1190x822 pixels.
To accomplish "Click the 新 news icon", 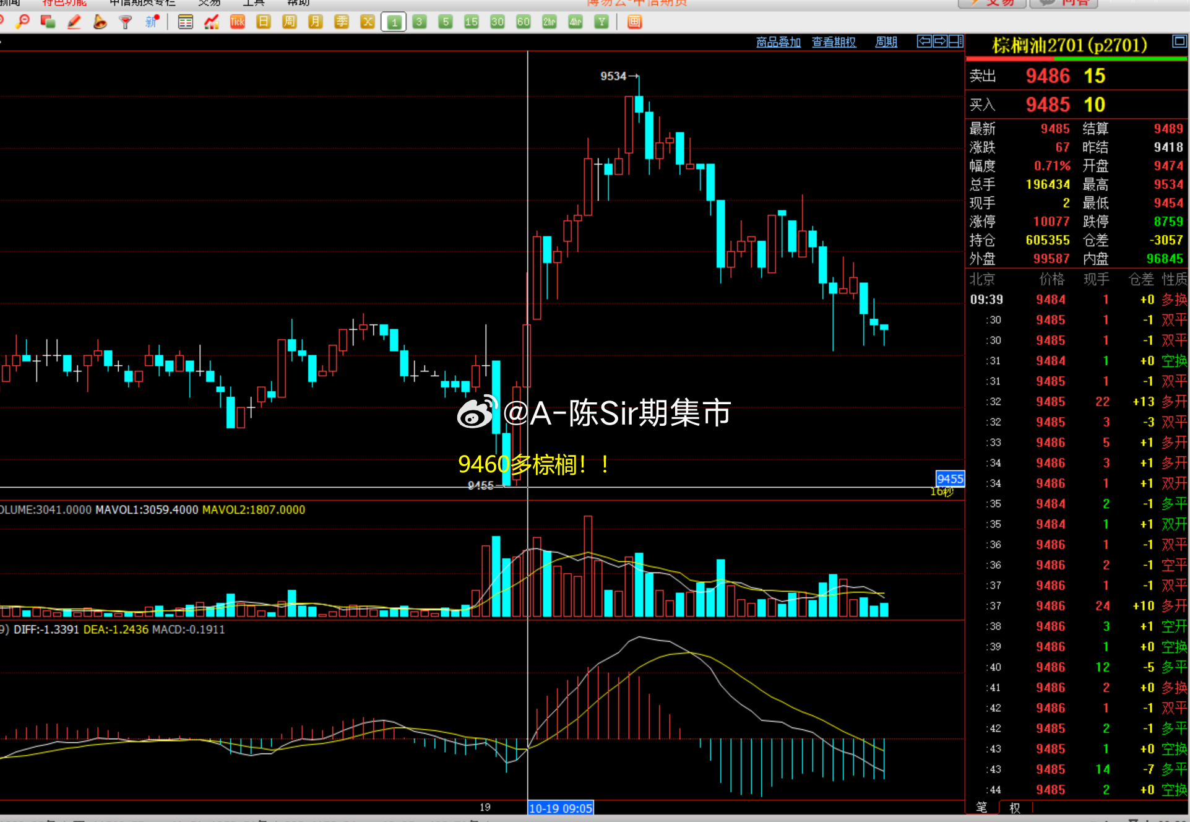I will (x=152, y=22).
